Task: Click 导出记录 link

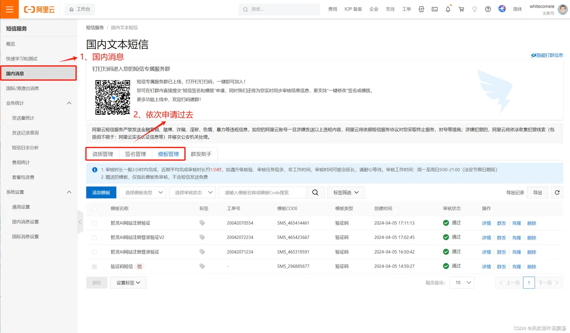Action: (x=515, y=193)
